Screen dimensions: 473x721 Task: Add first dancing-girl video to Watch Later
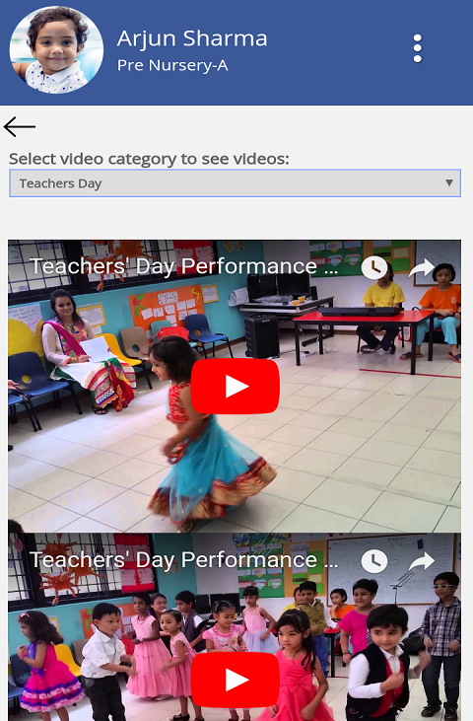[x=374, y=267]
